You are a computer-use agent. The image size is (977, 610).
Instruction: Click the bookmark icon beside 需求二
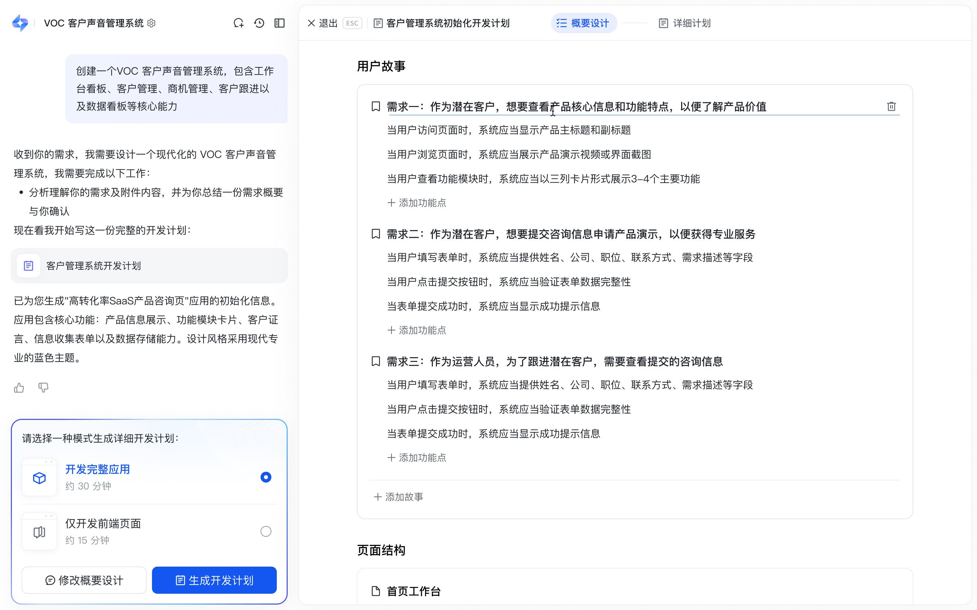[376, 234]
